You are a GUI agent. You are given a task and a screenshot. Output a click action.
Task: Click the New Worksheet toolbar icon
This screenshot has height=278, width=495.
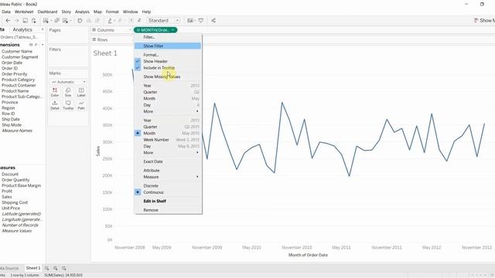(46, 21)
